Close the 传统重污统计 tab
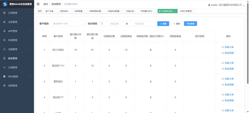 [x=154, y=11]
